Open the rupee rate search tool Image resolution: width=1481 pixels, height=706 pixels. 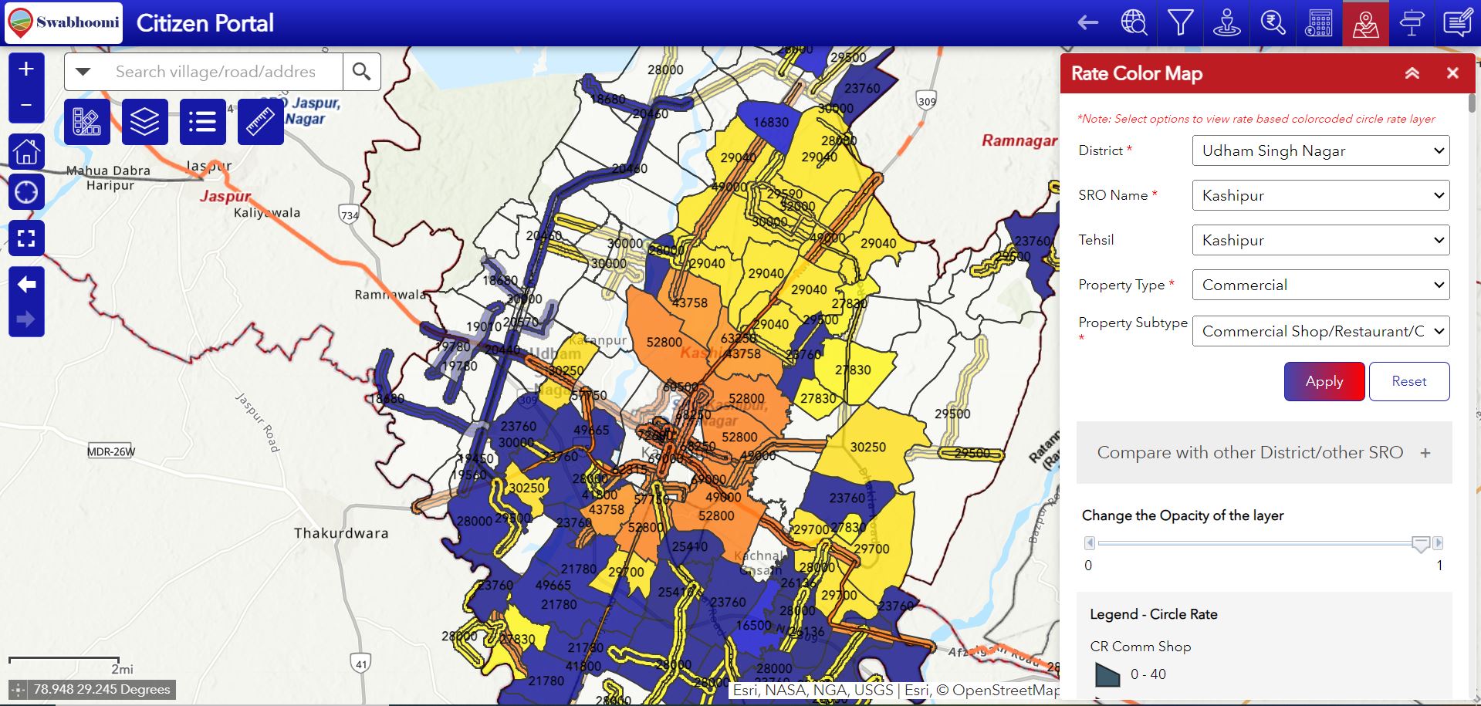click(1273, 23)
